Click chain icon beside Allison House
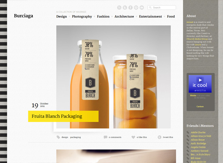The width and height of the screenshot is (223, 163). click(x=188, y=140)
